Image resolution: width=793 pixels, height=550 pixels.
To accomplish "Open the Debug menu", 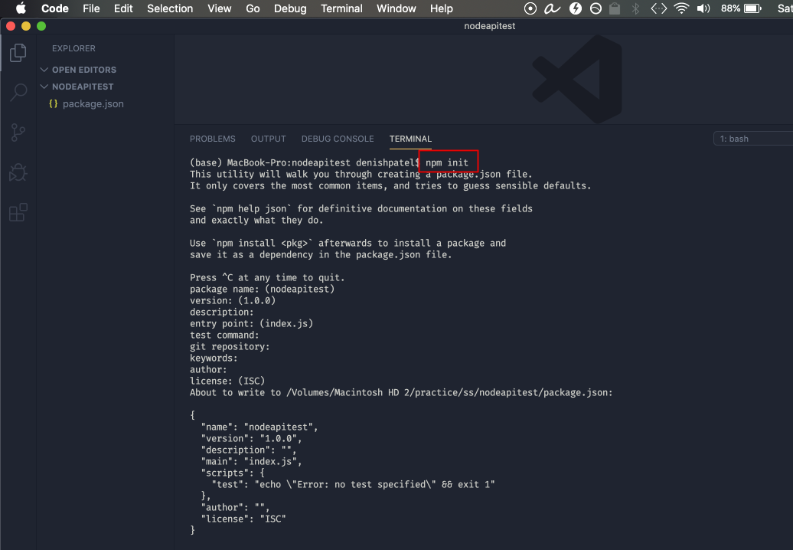I will (x=289, y=8).
